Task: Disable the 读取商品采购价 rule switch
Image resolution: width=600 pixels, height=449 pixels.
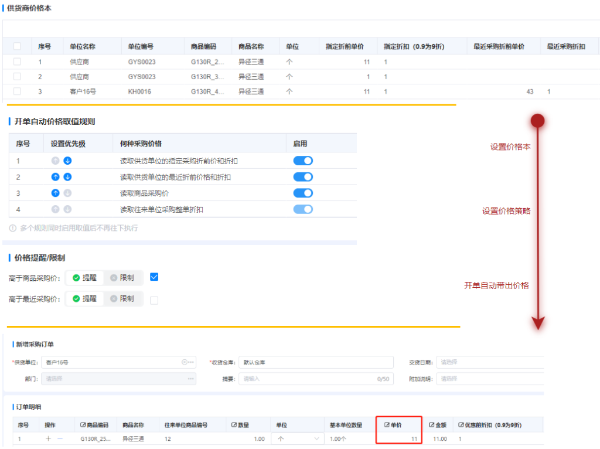Action: coord(303,193)
